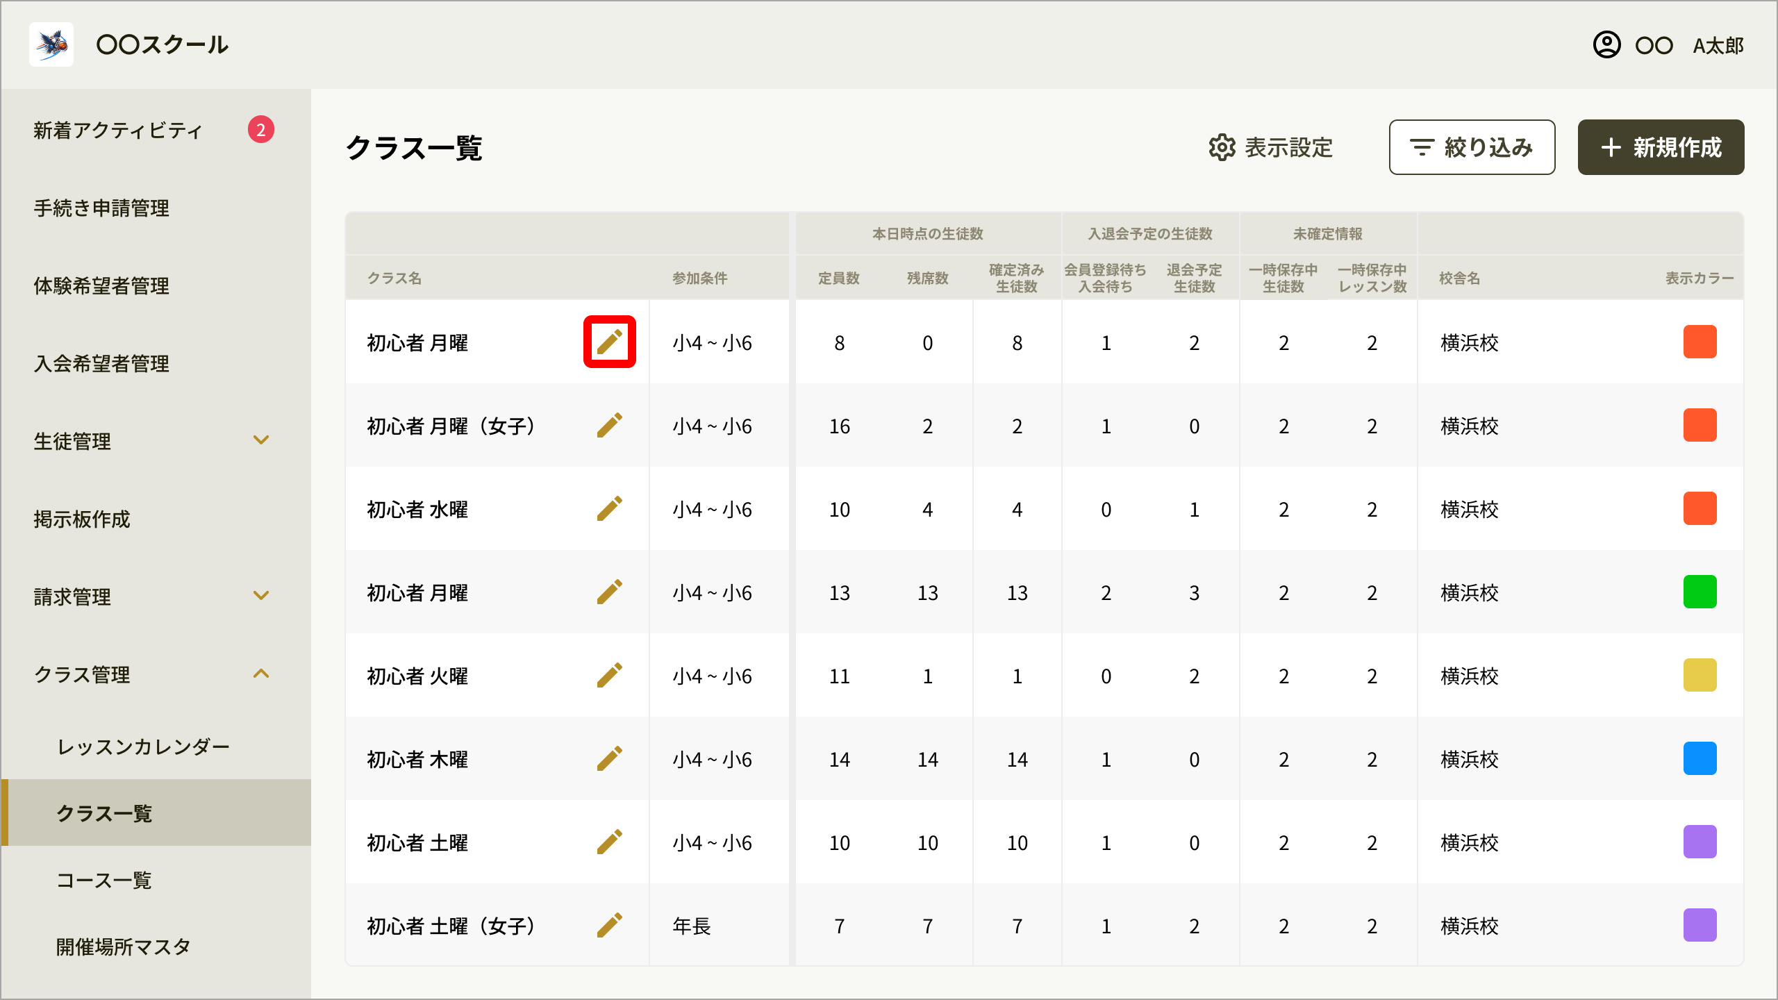Open the user account profile icon
This screenshot has width=1778, height=1000.
pyautogui.click(x=1606, y=45)
